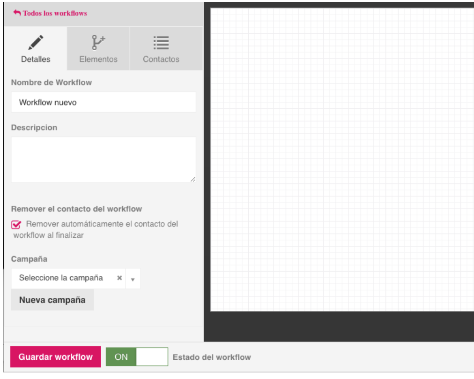474x379 pixels.
Task: Focus the Nombre de Workflow text field
Action: coord(103,102)
